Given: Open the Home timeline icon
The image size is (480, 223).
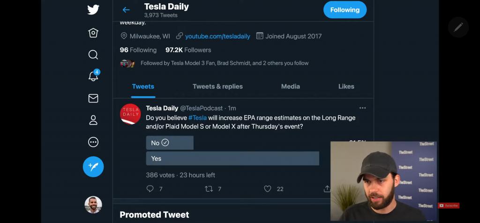Looking at the screenshot, I should click(x=93, y=33).
